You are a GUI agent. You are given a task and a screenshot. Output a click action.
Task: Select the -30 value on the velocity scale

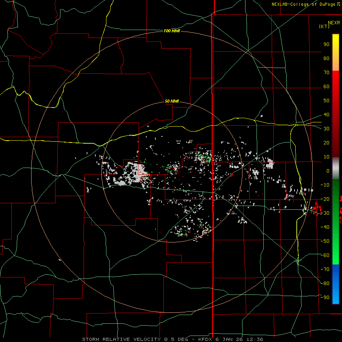tap(325, 213)
